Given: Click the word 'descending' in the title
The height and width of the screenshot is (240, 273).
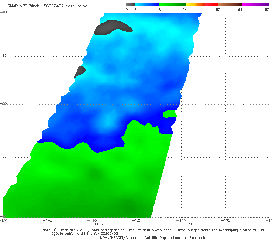Looking at the screenshot, I should (x=77, y=6).
